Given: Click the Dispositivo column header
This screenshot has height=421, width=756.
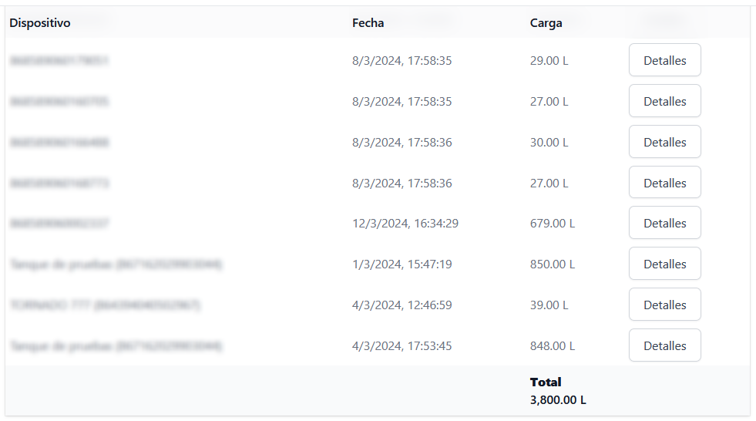Looking at the screenshot, I should [40, 23].
